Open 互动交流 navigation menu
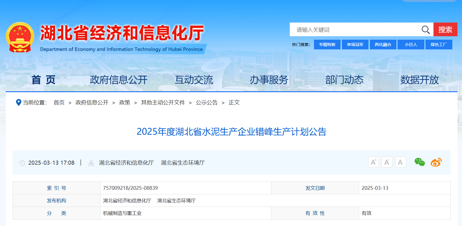This screenshot has width=462, height=226. 194,80
